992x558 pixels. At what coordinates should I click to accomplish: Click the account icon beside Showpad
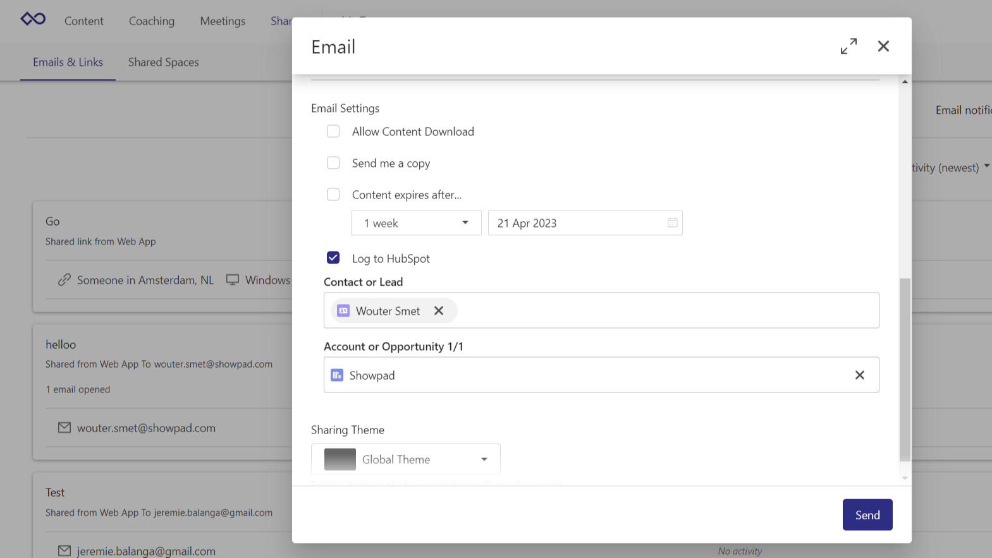[337, 375]
